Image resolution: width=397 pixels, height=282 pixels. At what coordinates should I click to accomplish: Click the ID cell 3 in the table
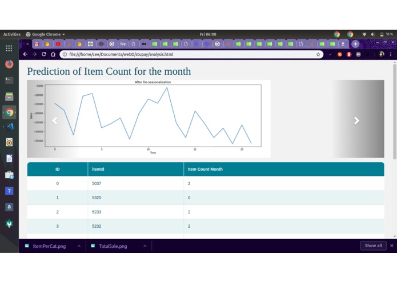tap(58, 226)
